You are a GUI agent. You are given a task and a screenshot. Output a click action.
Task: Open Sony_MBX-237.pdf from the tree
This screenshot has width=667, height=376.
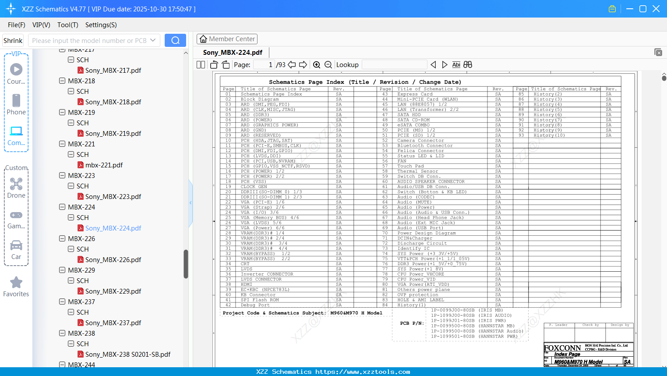pos(113,323)
